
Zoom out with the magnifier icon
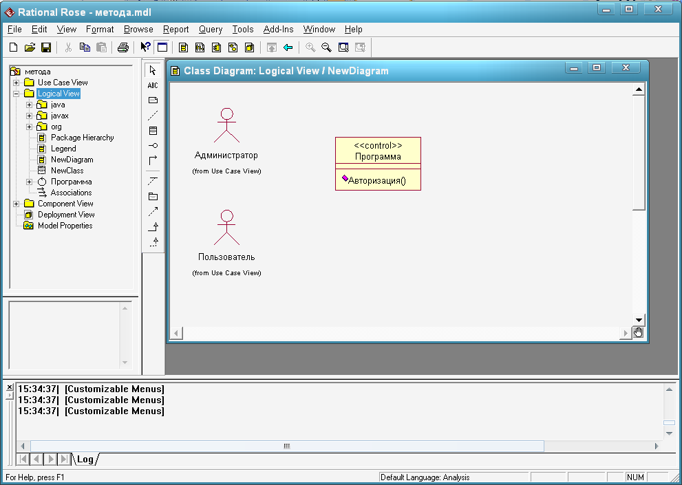pos(327,47)
